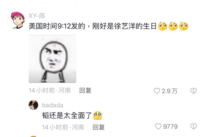This screenshot has height=137, width=205.
Task: Select the reply text 韬还是太全面了
Action: coord(67,116)
